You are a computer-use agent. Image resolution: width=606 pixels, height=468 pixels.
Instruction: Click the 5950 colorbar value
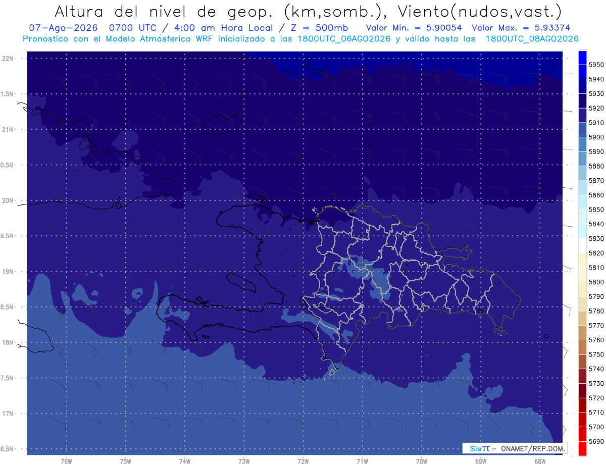596,65
